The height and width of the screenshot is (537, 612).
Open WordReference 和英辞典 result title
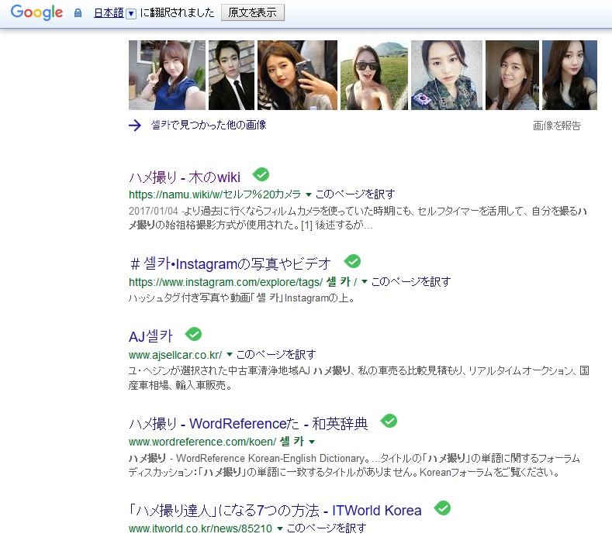[249, 424]
